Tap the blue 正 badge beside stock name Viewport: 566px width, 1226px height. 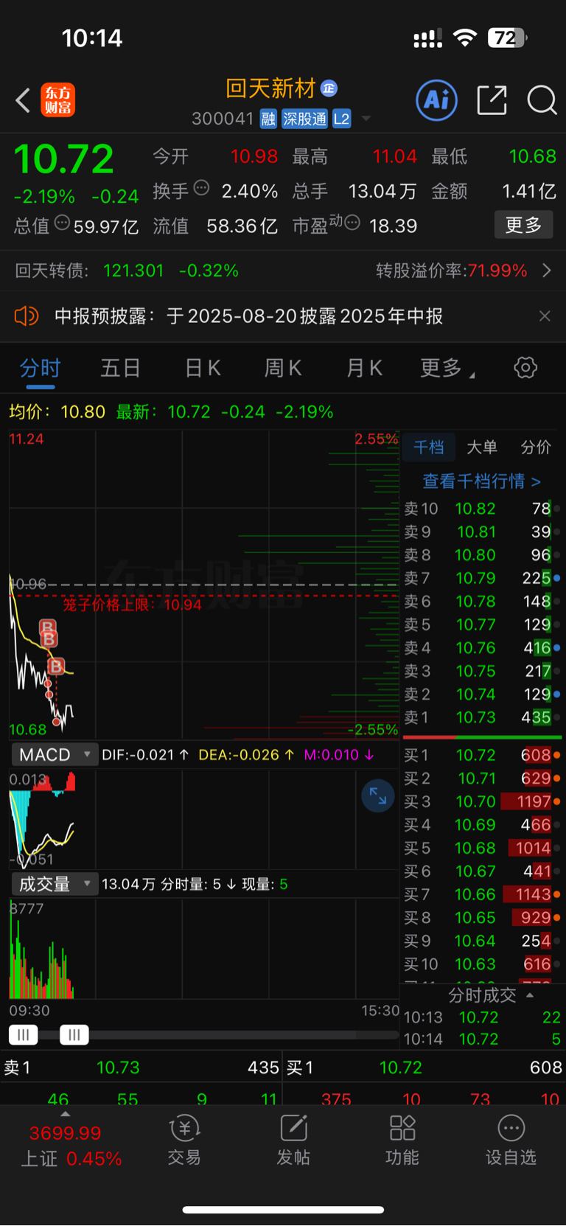click(x=329, y=88)
